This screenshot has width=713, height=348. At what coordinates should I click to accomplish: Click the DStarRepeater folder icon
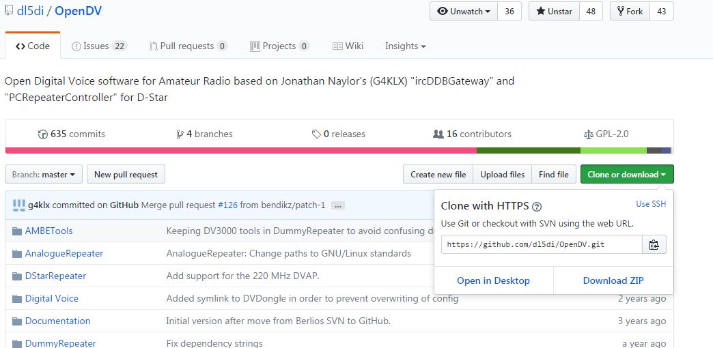click(x=17, y=276)
